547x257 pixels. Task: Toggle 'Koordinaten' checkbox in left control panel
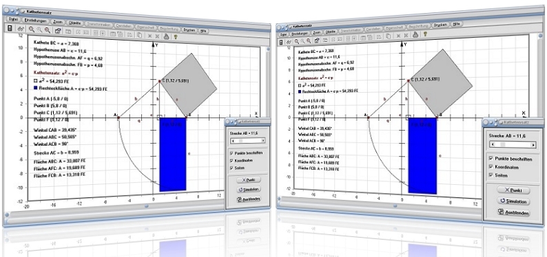tap(231, 161)
